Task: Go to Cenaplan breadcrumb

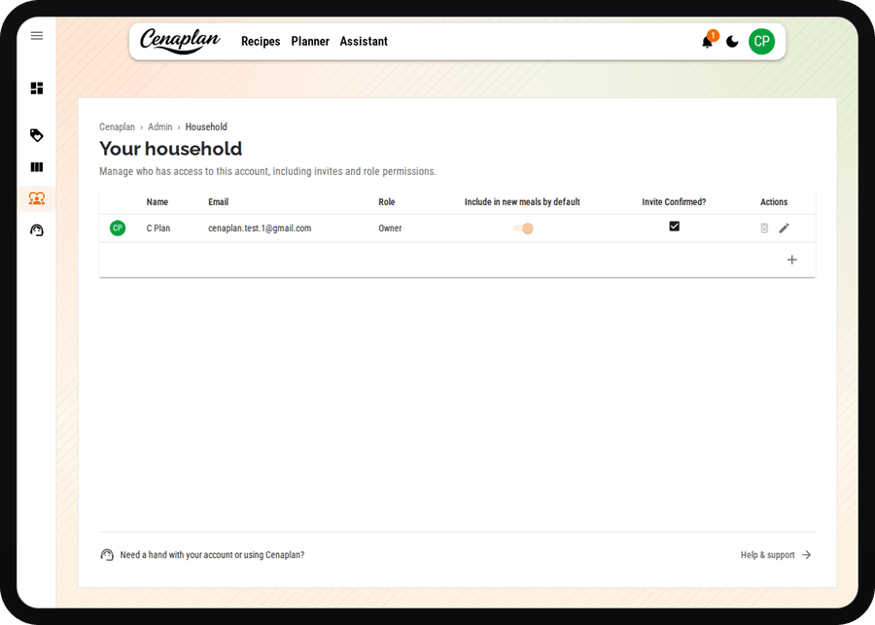Action: (x=118, y=126)
